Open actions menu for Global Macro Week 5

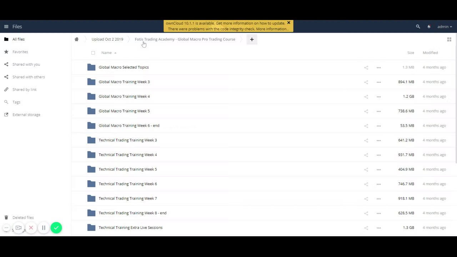click(378, 111)
